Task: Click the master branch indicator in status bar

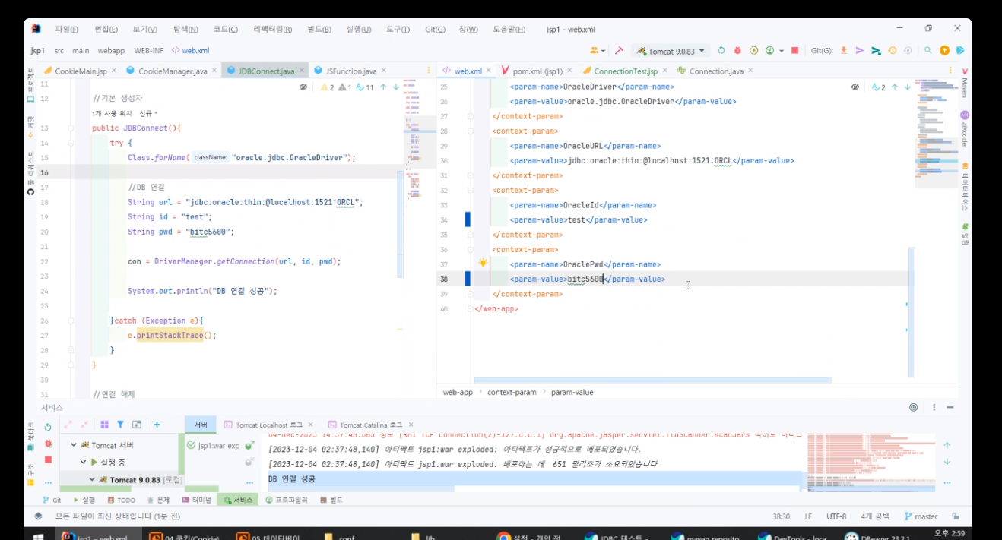Action: pos(921,516)
